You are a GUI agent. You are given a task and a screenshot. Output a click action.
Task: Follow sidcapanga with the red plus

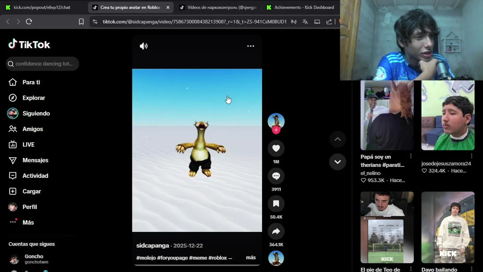pyautogui.click(x=276, y=130)
